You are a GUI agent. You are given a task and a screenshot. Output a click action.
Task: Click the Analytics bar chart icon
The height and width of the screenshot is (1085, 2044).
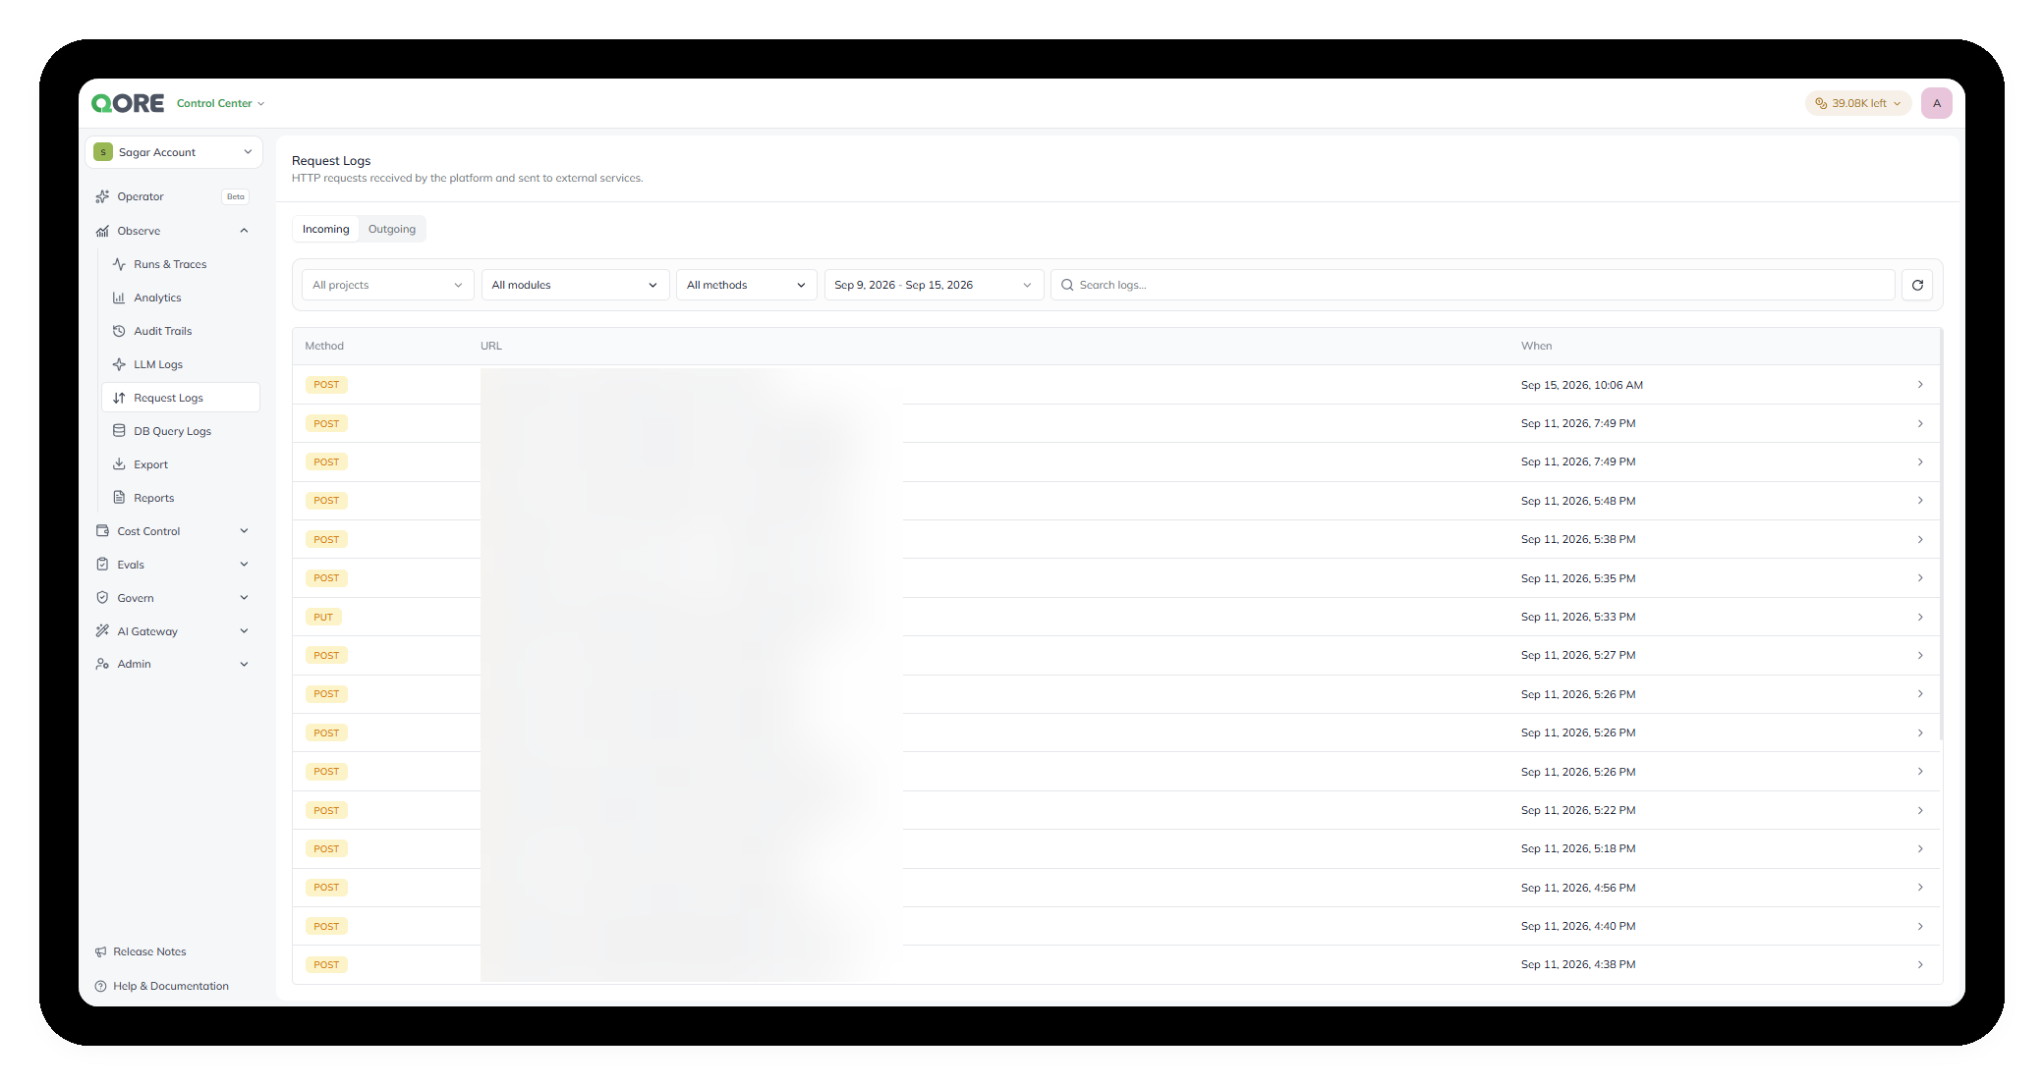click(119, 298)
